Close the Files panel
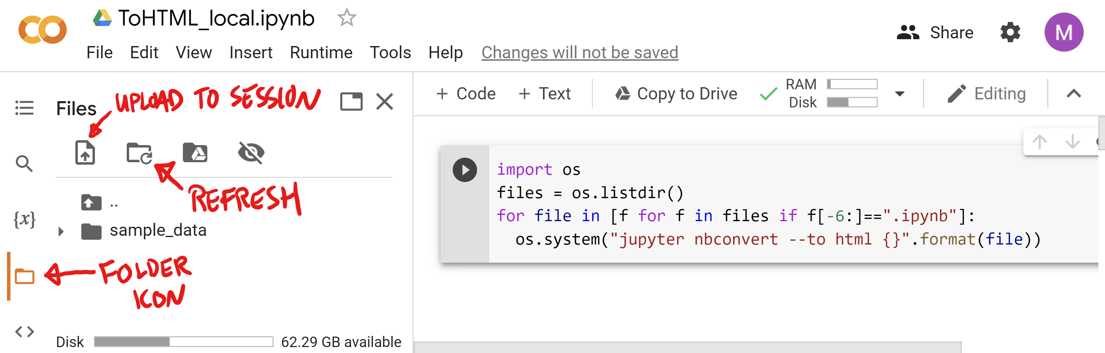This screenshot has width=1105, height=353. (384, 102)
